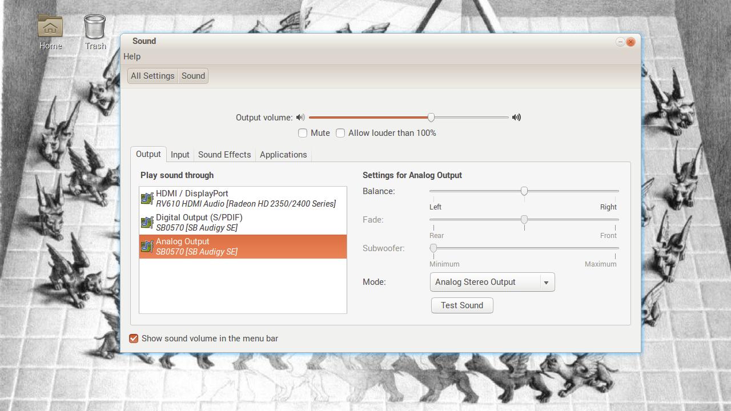The width and height of the screenshot is (731, 411).
Task: Switch to the Input tab
Action: (x=180, y=155)
